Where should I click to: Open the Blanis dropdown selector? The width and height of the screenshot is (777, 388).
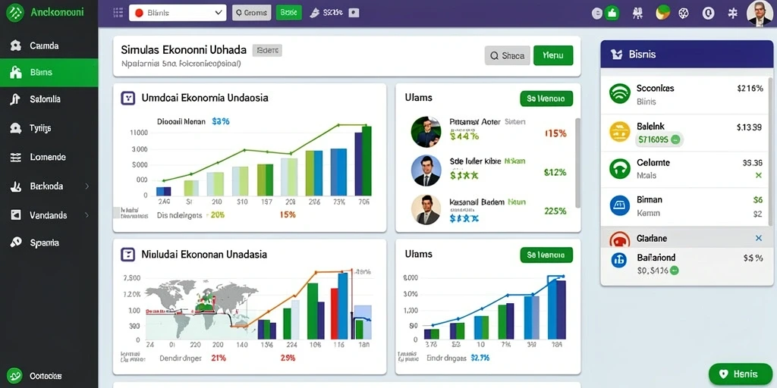(178, 13)
